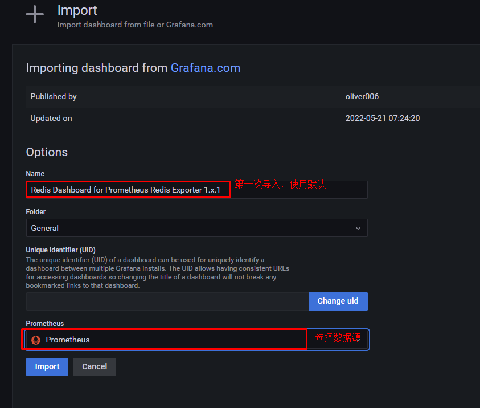Click the Updated on label
480x408 pixels.
point(51,118)
